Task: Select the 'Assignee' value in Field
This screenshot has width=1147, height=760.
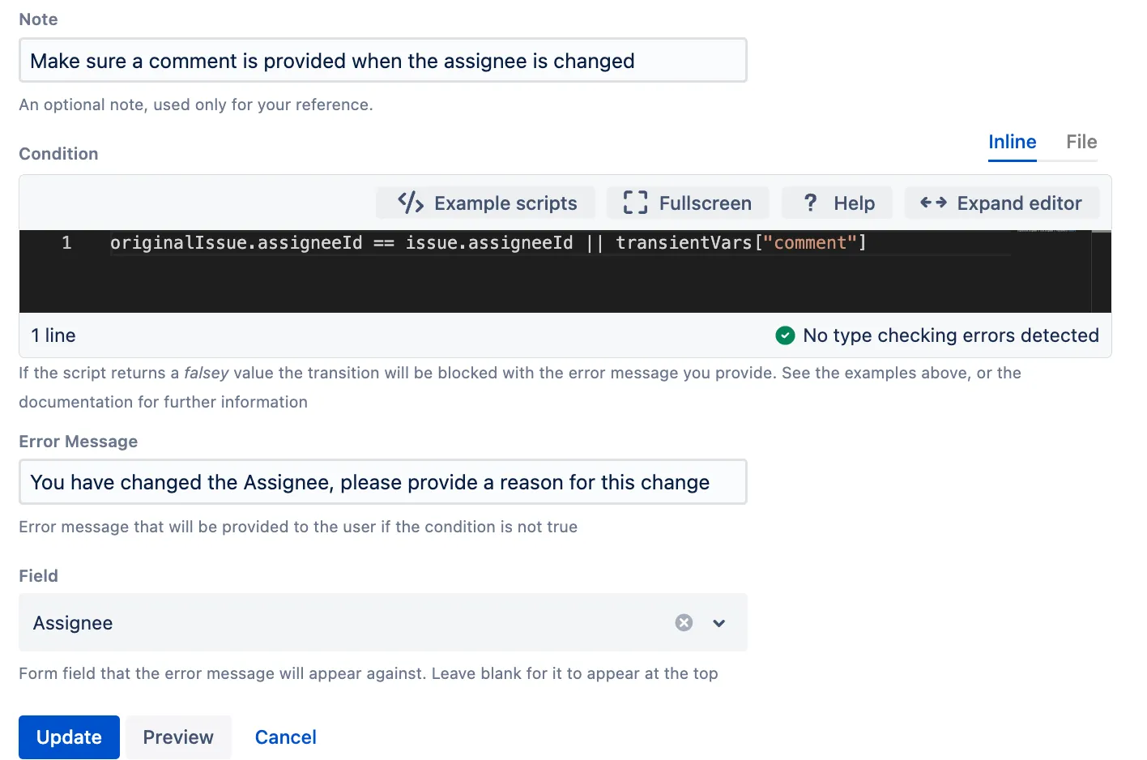Action: pyautogui.click(x=73, y=623)
